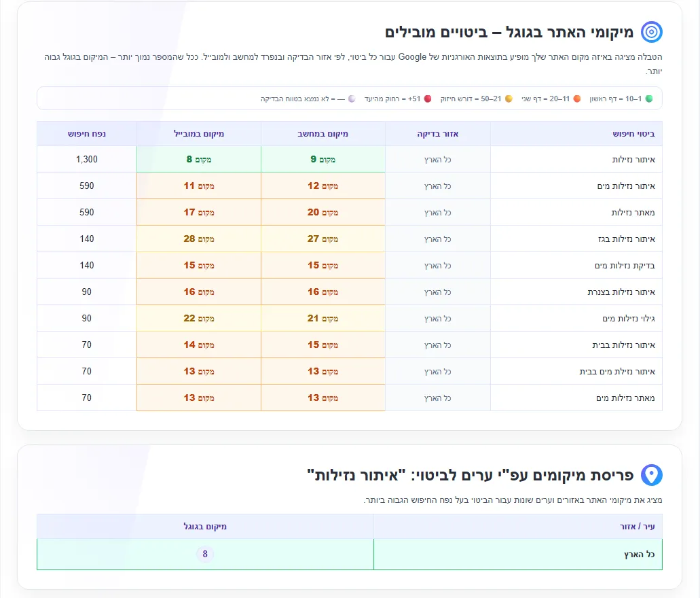Click the location pin icon beside the cities heading
The width and height of the screenshot is (700, 598).
coord(651,474)
